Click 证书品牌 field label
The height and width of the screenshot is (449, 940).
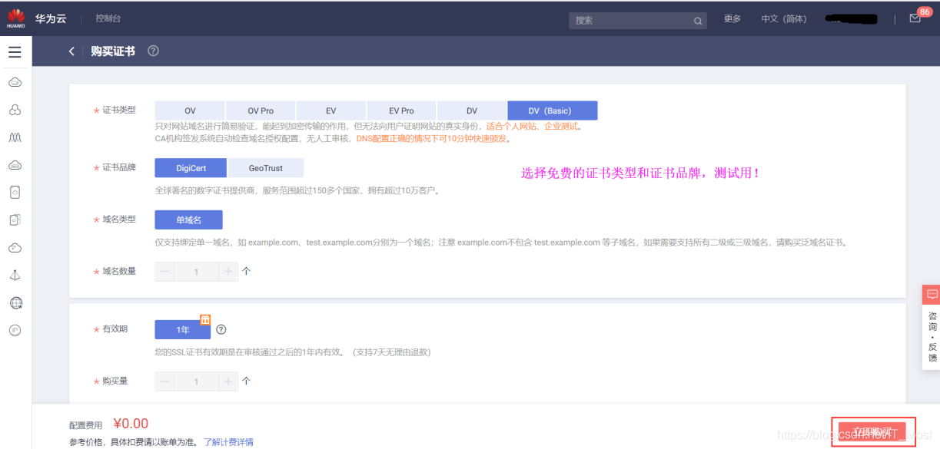(119, 167)
